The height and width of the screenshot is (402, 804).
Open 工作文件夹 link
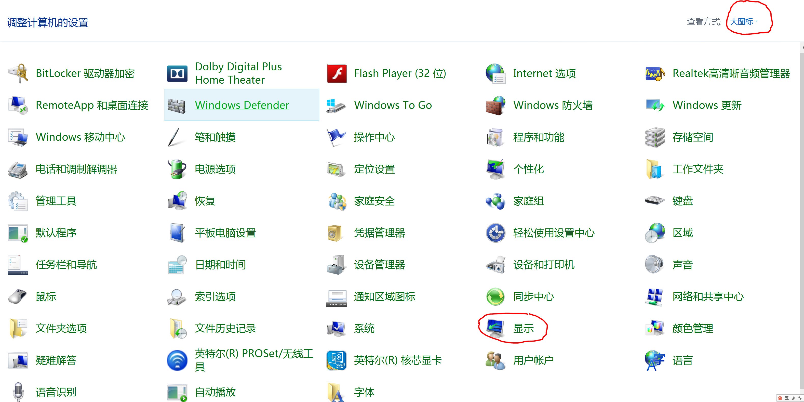(x=698, y=169)
